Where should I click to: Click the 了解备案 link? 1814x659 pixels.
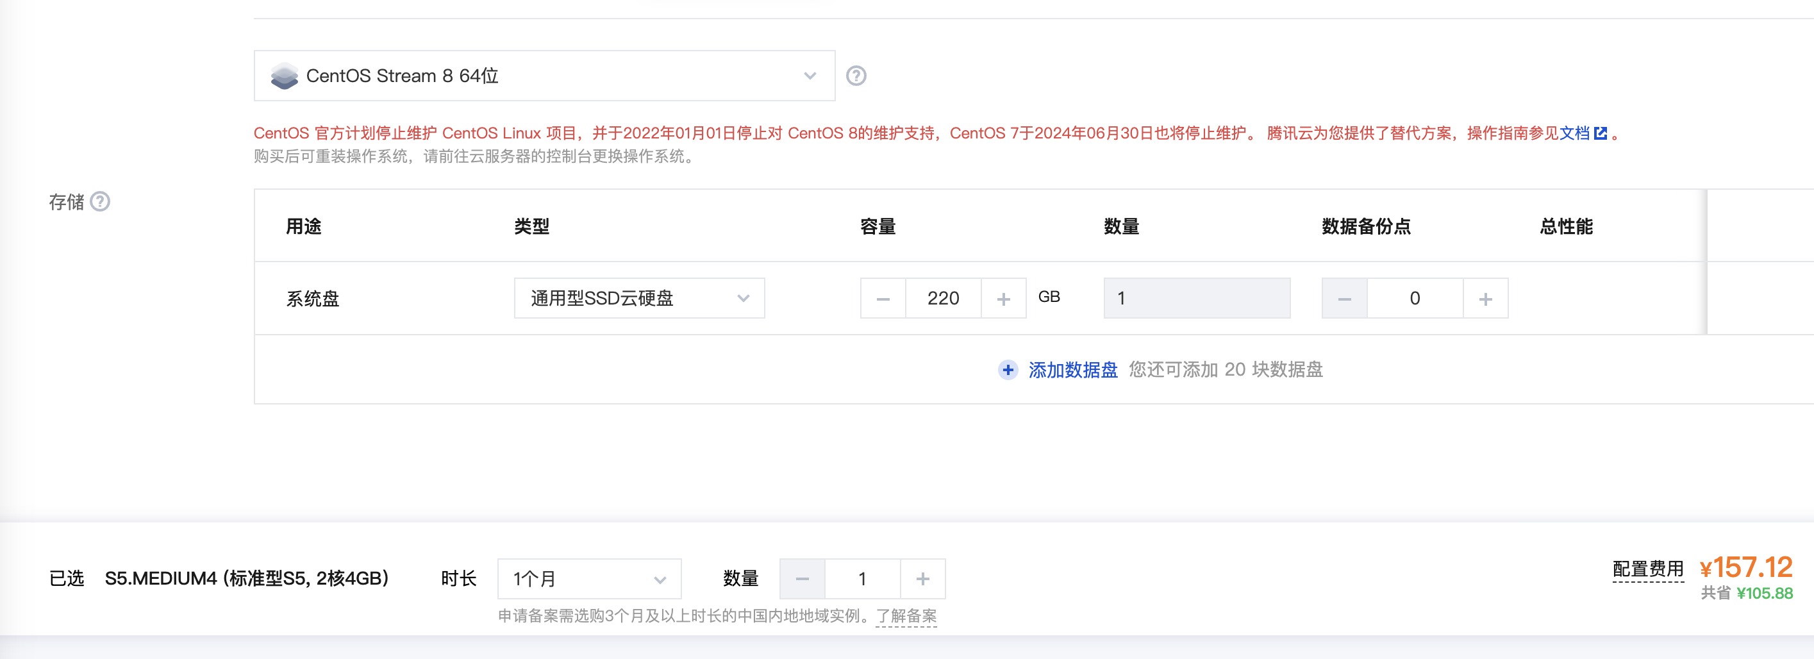pyautogui.click(x=906, y=616)
